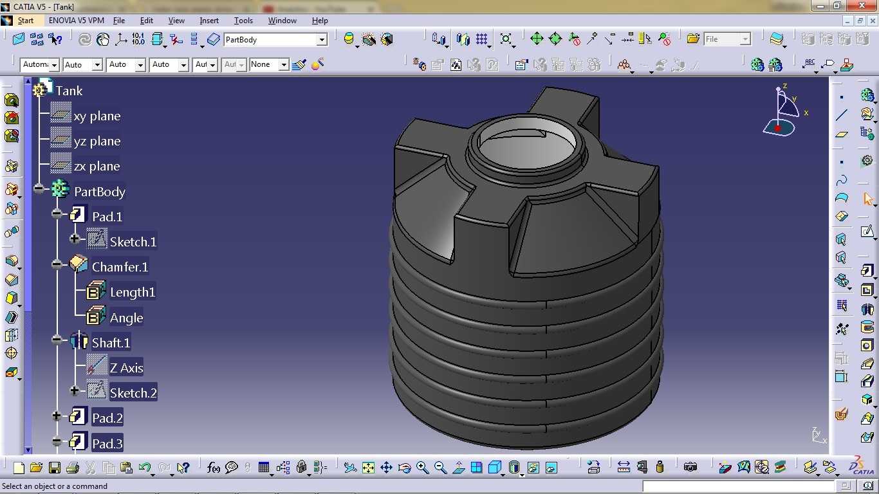This screenshot has height=494, width=879.
Task: Click the Measure Between ruler icon
Action: pos(624,467)
